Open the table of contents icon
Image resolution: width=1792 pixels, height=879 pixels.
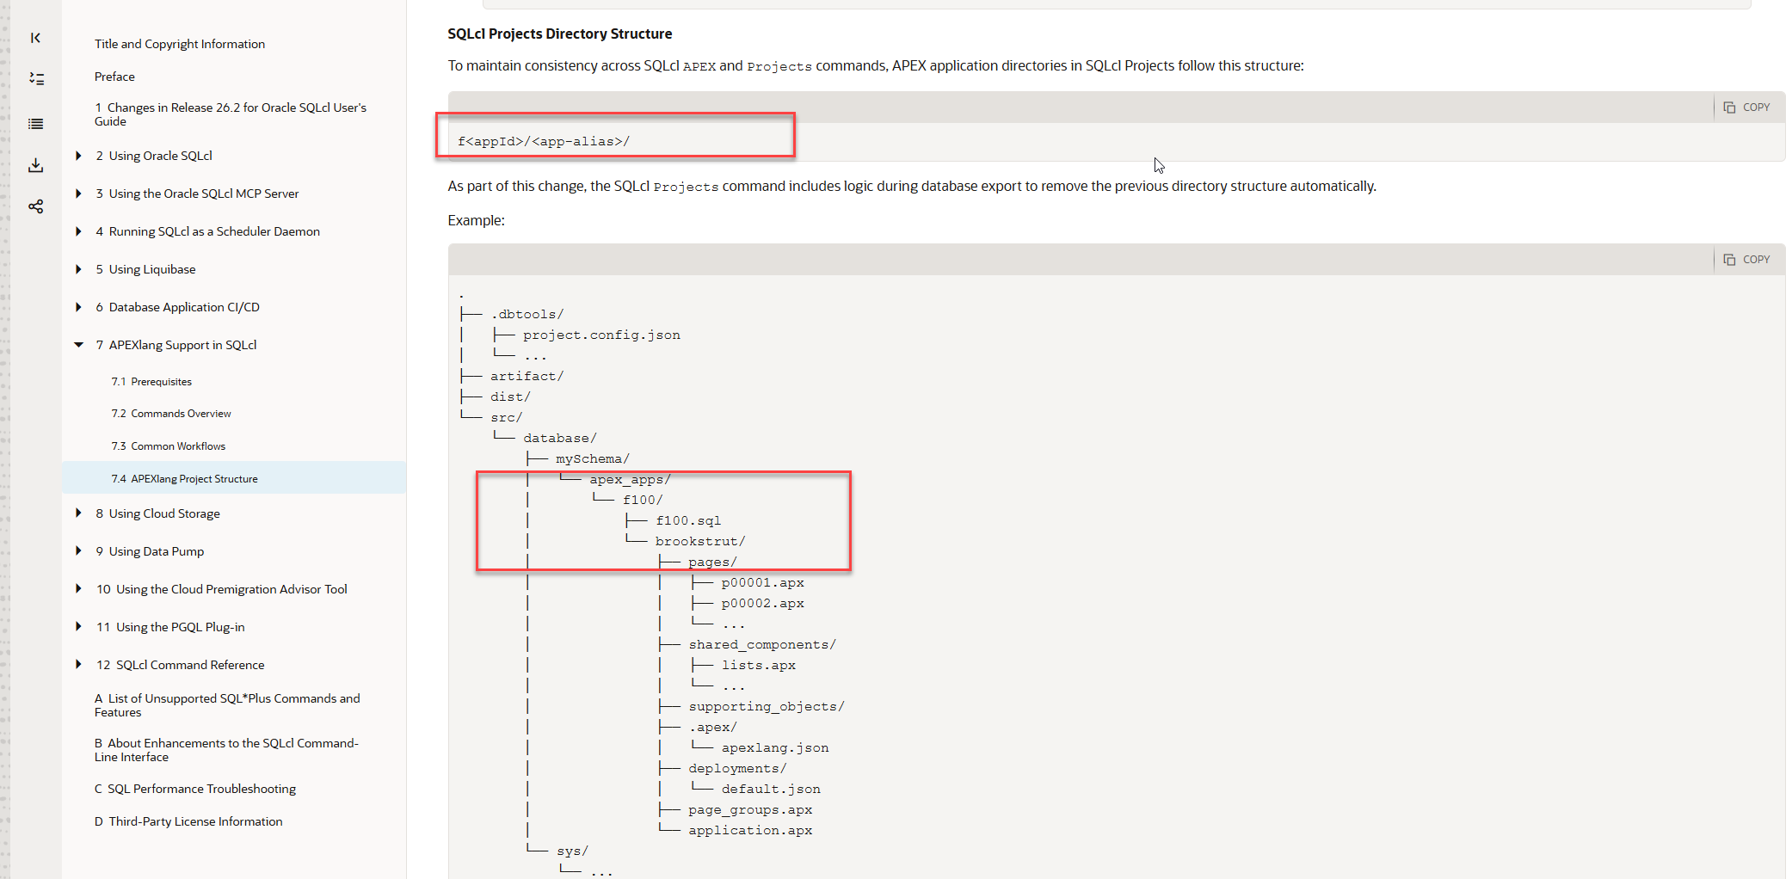pos(36,79)
